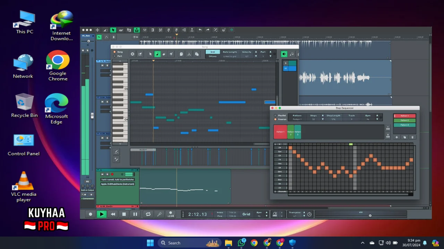Mute the 2: 12_Backing track
Viewport: 444px width, 249px height.
click(102, 65)
